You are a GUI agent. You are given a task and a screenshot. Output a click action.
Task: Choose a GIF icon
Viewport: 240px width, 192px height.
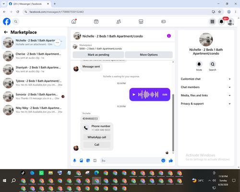[x=95, y=160]
